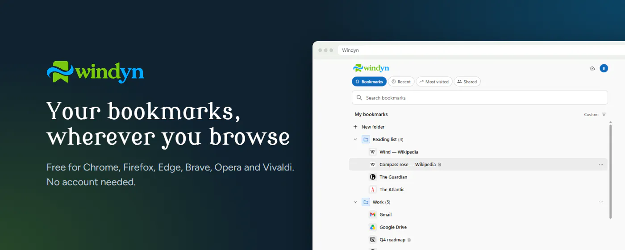Open the more options dots on Compass rose row
The height and width of the screenshot is (250, 625).
(601, 164)
